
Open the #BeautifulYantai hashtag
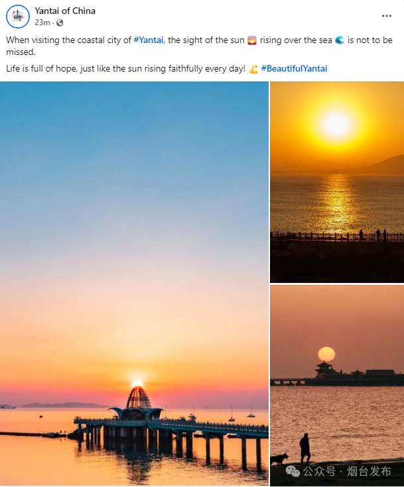(x=295, y=69)
